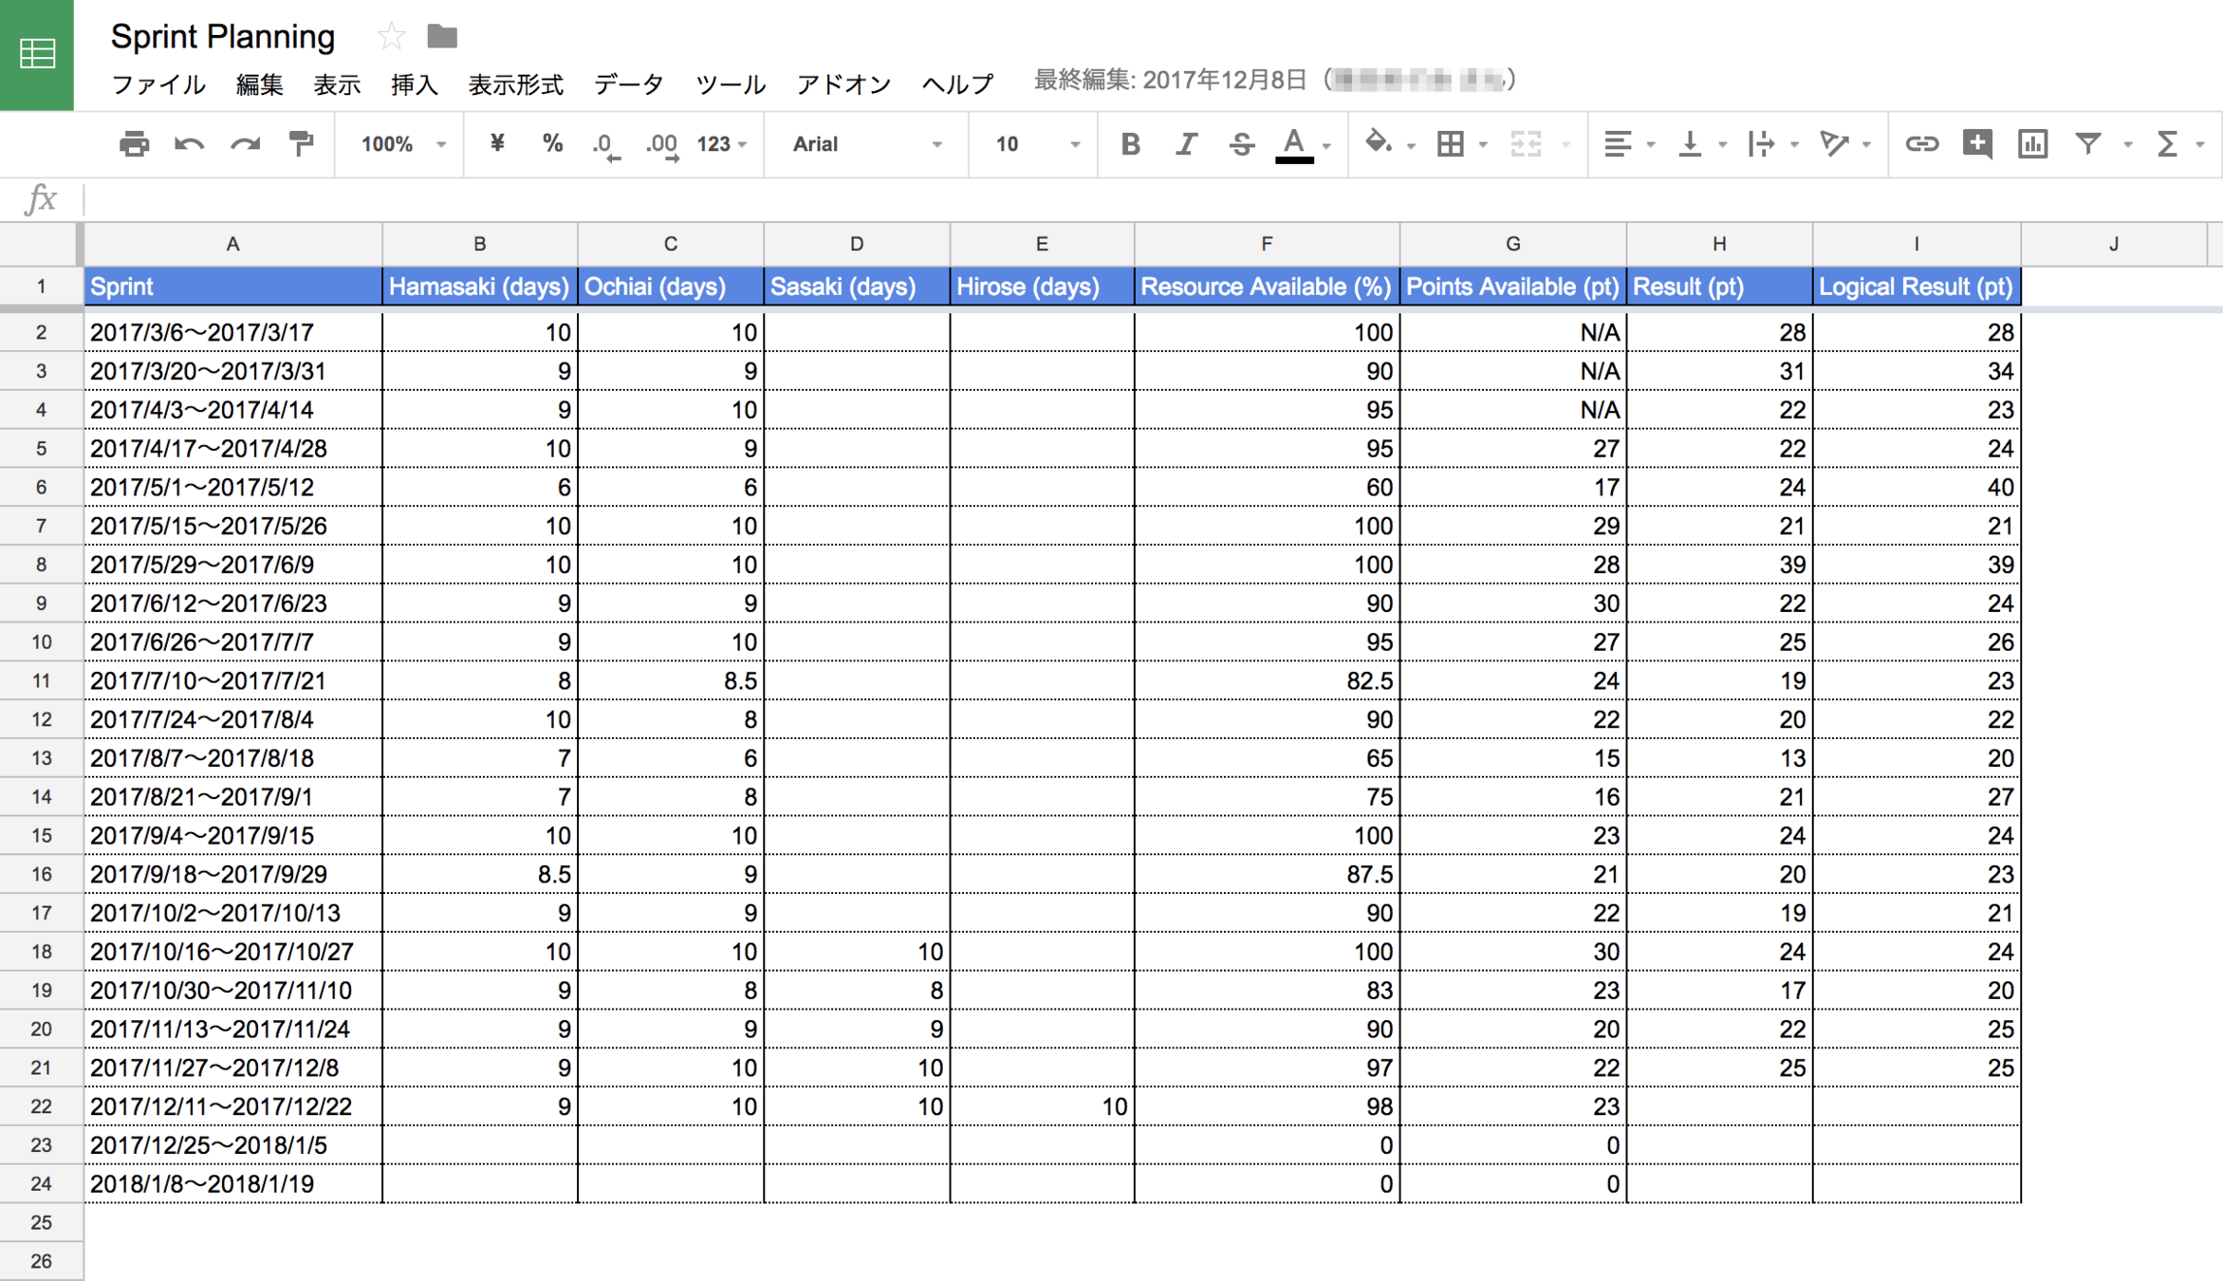Open the データ menu
2223x1281 pixels.
[x=628, y=84]
